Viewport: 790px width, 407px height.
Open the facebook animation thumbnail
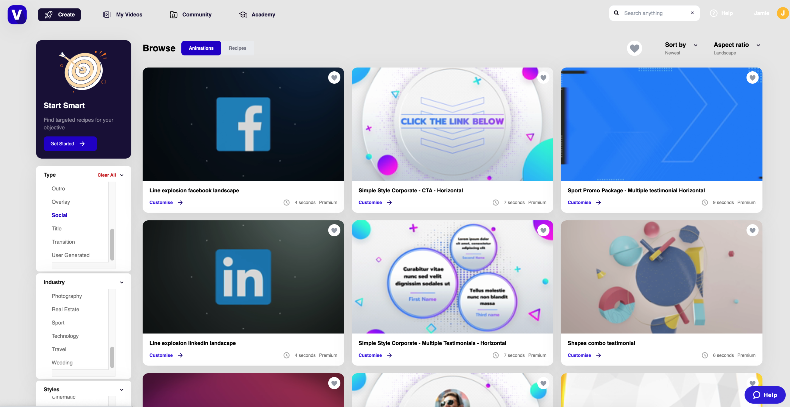click(x=243, y=124)
